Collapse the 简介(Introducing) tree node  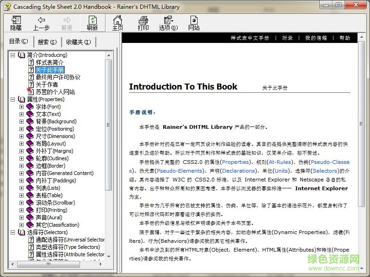(12, 55)
